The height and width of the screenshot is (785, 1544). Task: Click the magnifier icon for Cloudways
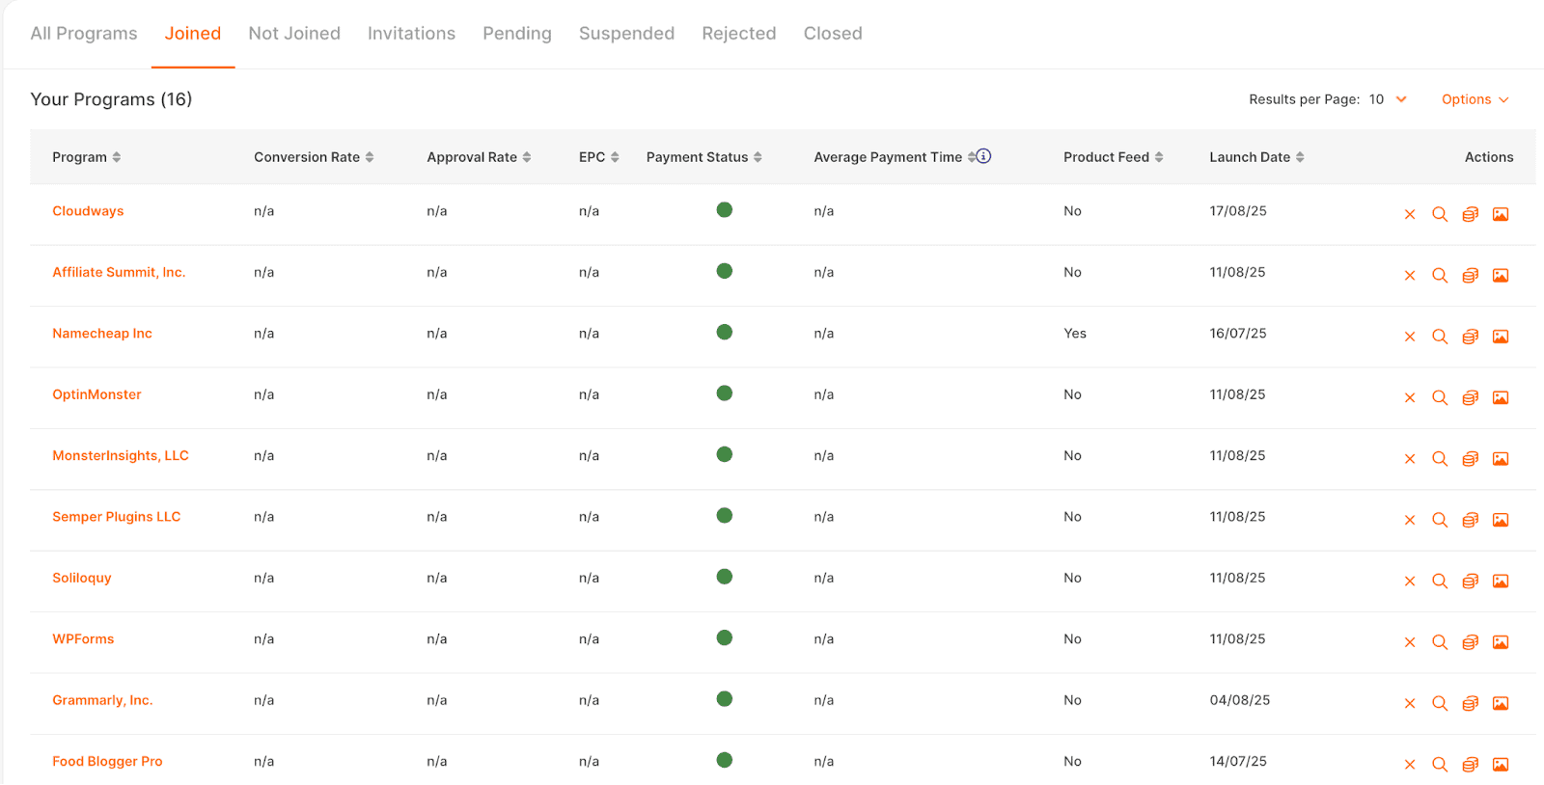[x=1440, y=214]
